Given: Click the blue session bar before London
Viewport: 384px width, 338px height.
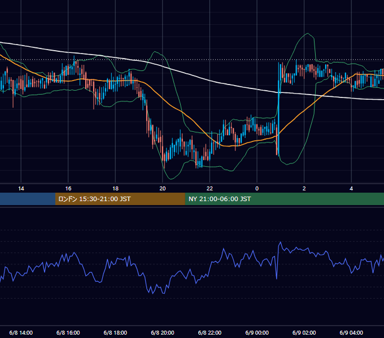Looking at the screenshot, I should 28,199.
